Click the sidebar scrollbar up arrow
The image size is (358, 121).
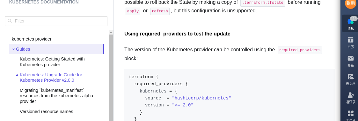click(x=111, y=32)
